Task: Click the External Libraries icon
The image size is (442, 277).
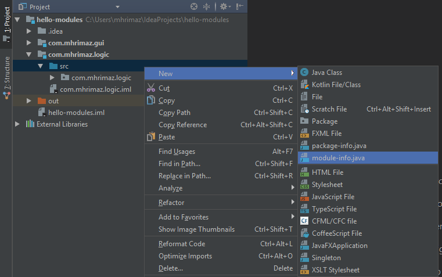Action: 30,124
